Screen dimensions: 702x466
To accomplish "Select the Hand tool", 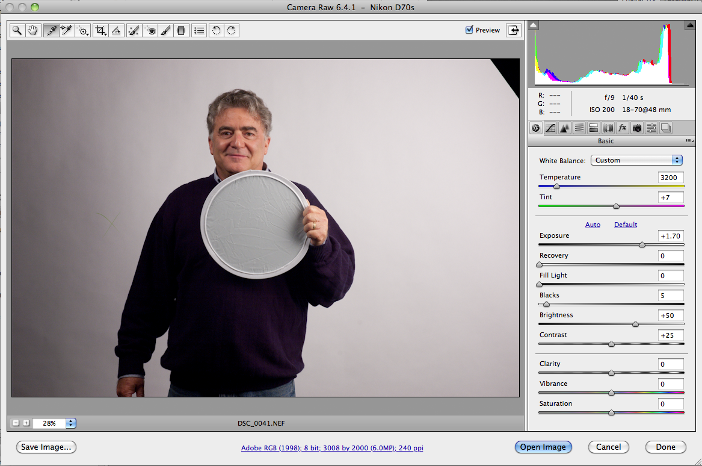I will point(33,30).
